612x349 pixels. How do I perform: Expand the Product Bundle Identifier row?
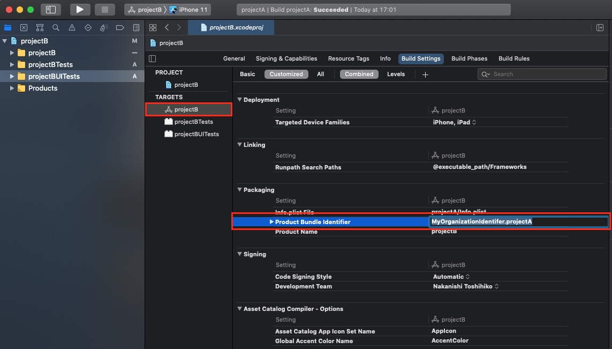[271, 221]
